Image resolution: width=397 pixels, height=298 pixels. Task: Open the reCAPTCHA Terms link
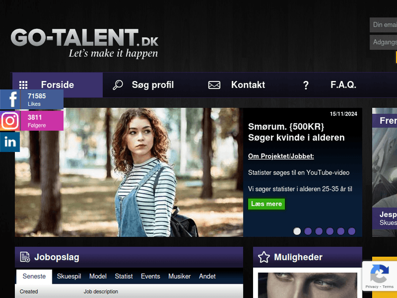tap(388, 286)
